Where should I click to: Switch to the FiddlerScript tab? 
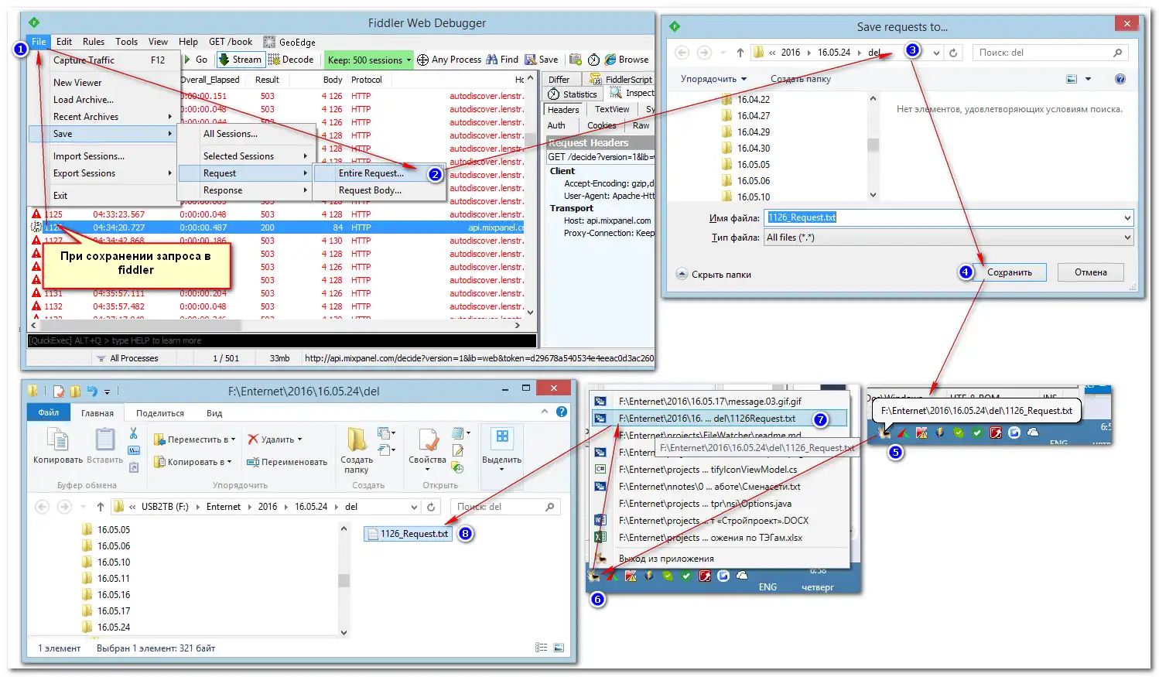coord(622,79)
